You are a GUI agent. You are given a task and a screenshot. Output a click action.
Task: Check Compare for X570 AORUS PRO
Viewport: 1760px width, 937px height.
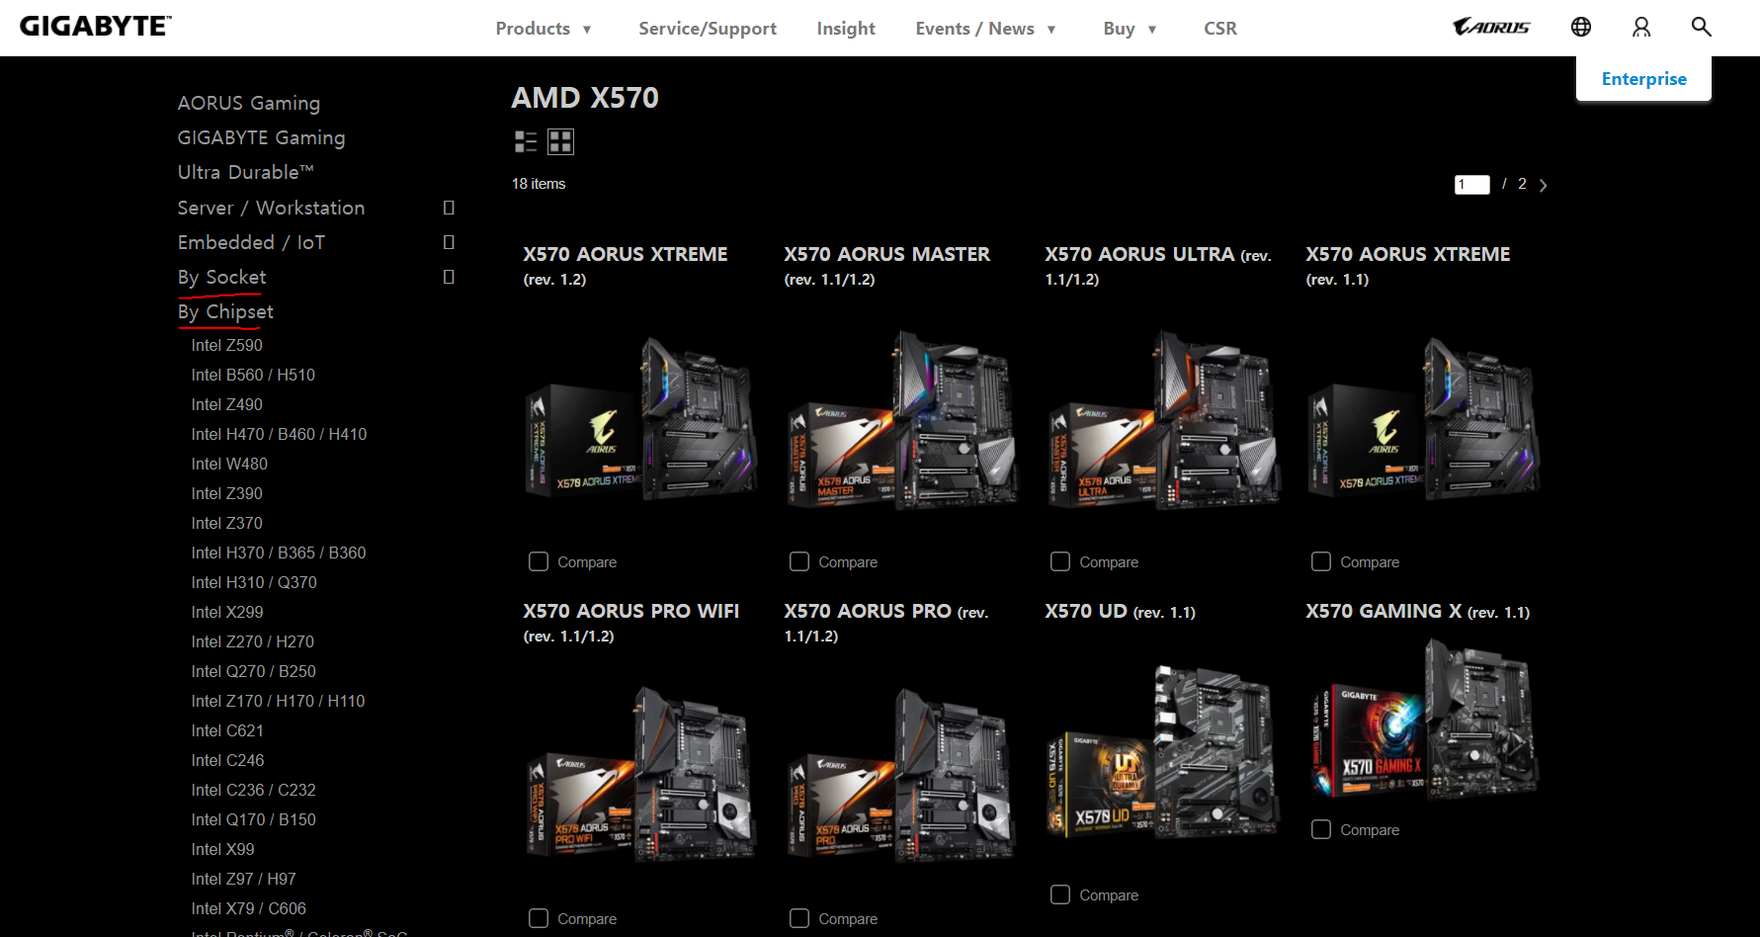coord(799,918)
